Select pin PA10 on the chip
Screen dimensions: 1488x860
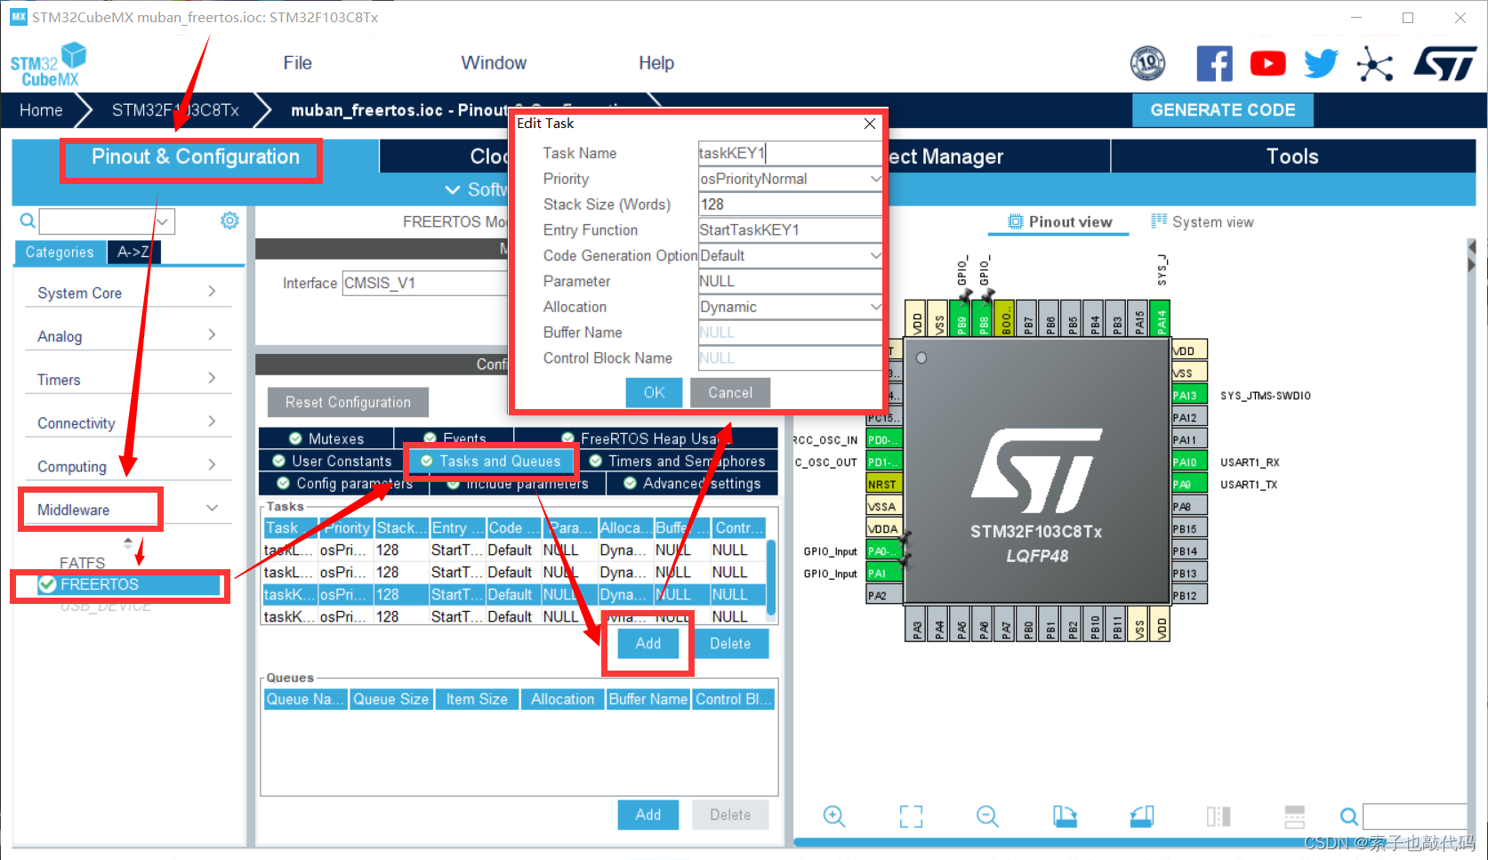point(1189,462)
